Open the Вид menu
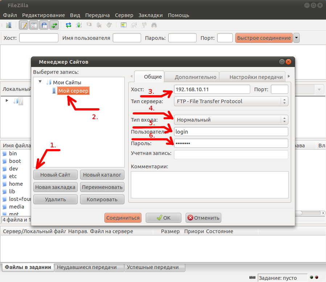 (x=75, y=15)
